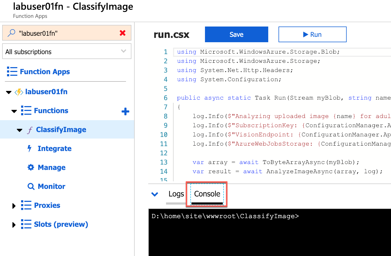Viewport: 391px width, 256px height.
Task: Click the line 10 VisionEndpoint log statement
Action: [x=291, y=134]
